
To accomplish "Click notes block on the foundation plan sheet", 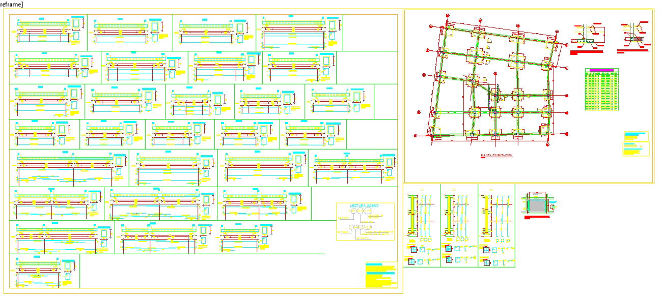I will [636, 143].
